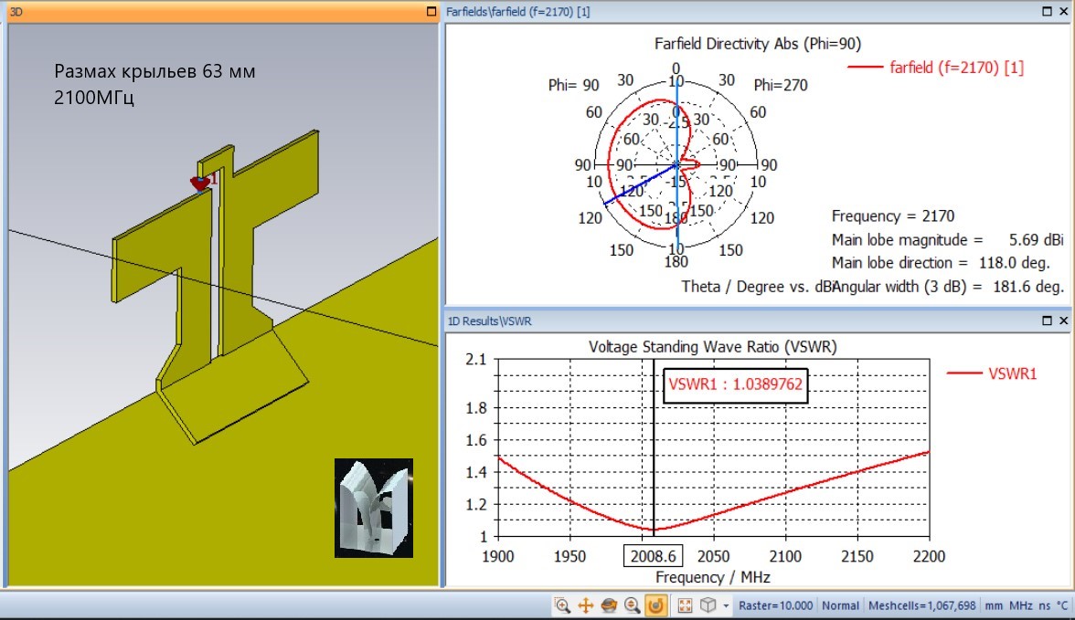Click the 2008.6 frequency marker box
Screen dimensions: 1075x620
point(653,555)
